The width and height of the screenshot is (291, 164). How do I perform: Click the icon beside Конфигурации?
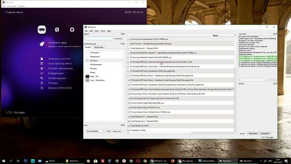click(x=42, y=78)
